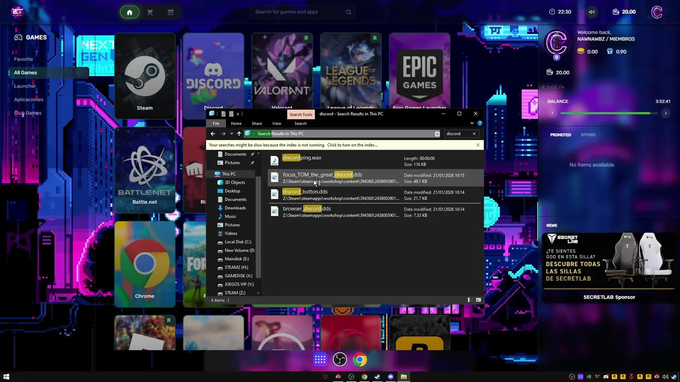Click left arrow beside balance bar
680x382 pixels.
[552, 113]
